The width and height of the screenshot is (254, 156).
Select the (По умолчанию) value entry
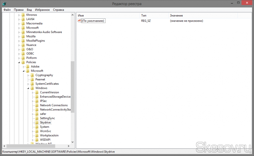tap(93, 21)
